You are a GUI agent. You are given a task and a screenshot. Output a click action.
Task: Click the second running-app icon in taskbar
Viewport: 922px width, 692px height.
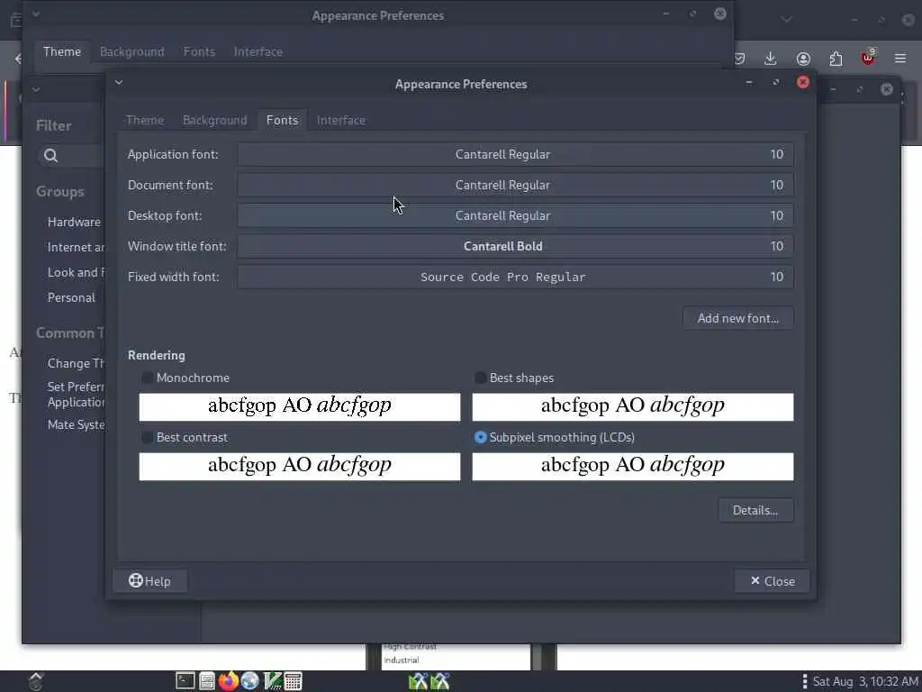[x=439, y=681]
